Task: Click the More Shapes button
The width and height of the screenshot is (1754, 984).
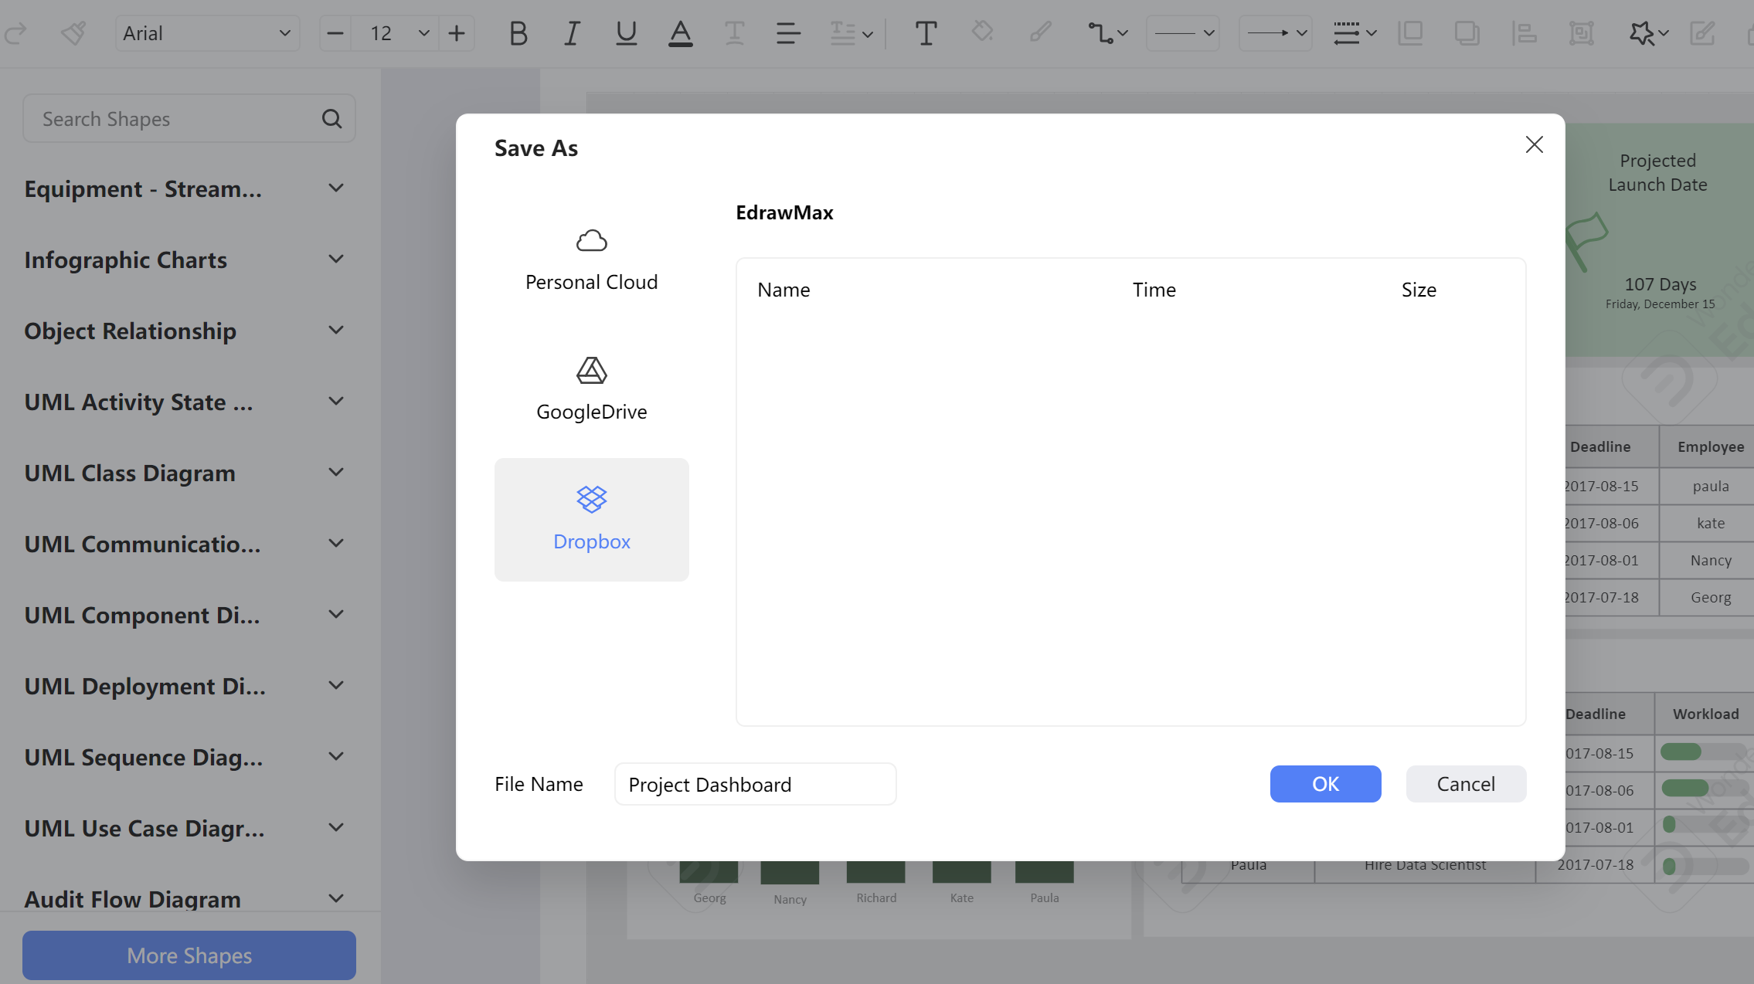Action: [x=189, y=955]
